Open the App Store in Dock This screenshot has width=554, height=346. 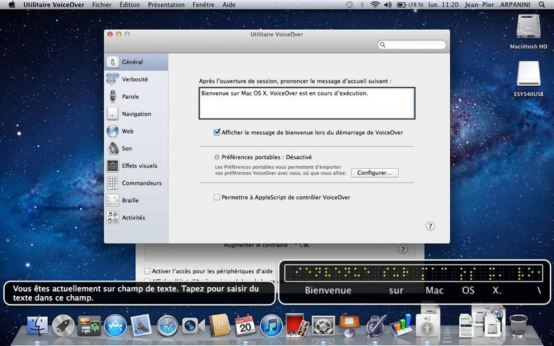(115, 325)
